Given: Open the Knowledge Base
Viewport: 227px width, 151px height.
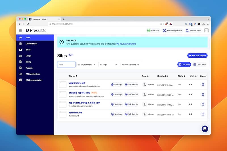Looking at the screenshot, I should [x=172, y=30].
